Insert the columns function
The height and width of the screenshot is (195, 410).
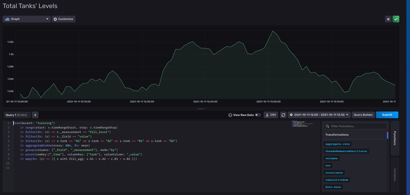331,158
